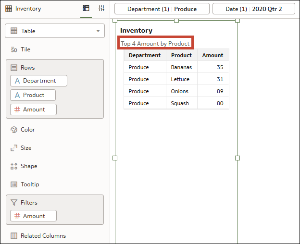The height and width of the screenshot is (244, 300).
Task: Click the Department column header
Action: click(145, 55)
